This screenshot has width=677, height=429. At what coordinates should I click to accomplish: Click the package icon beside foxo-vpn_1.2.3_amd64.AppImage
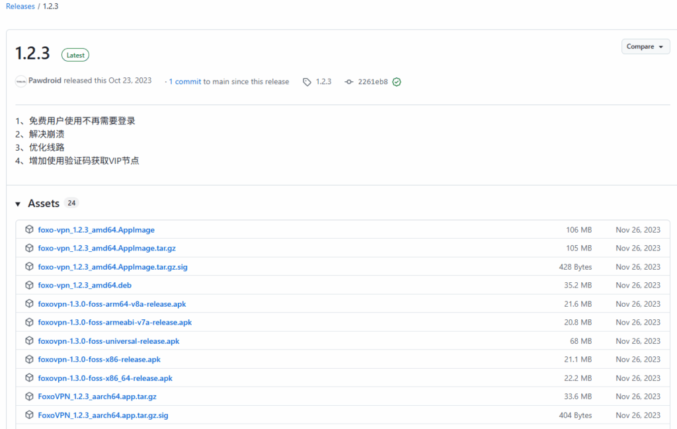tap(29, 229)
